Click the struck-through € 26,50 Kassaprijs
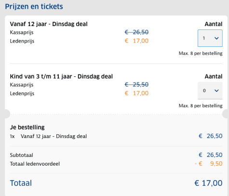This screenshot has height=196, width=229. [x=136, y=32]
